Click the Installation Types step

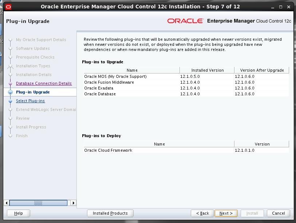click(x=33, y=66)
